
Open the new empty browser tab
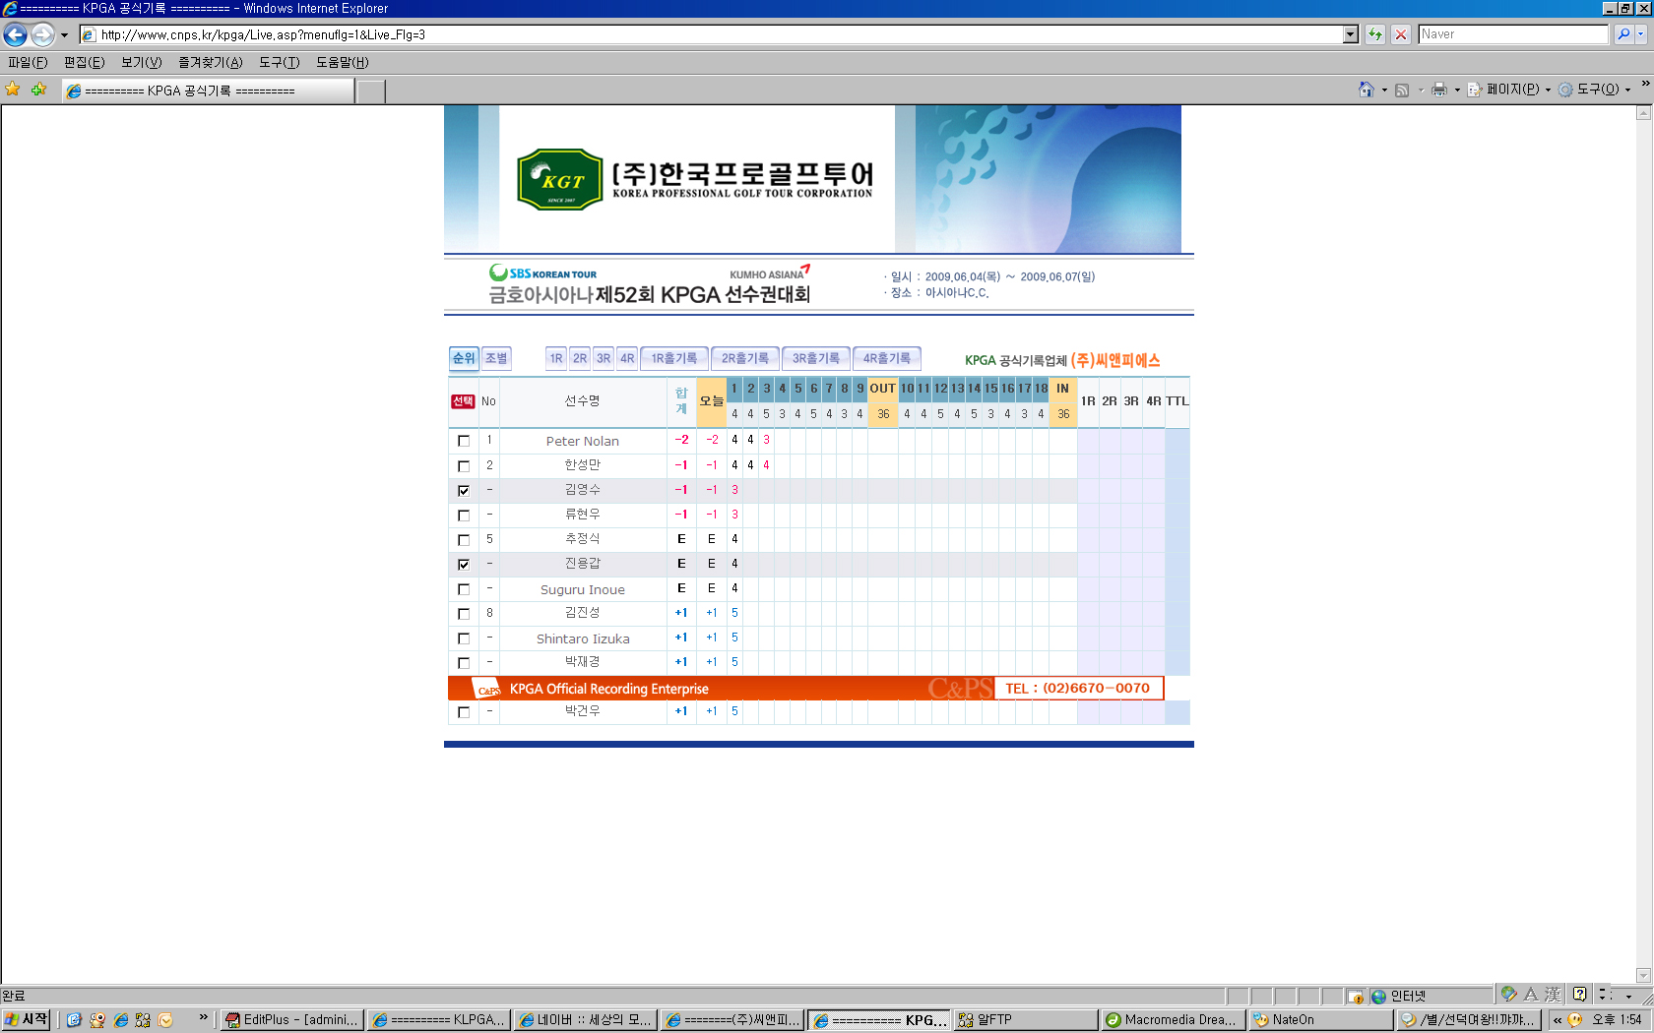[x=370, y=91]
